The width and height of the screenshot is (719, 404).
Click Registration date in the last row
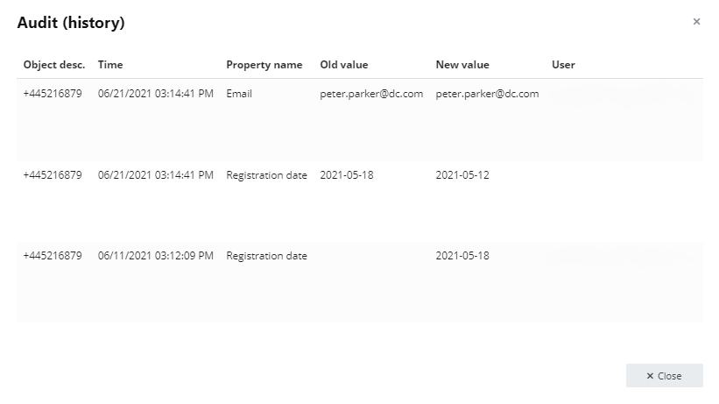(x=266, y=256)
